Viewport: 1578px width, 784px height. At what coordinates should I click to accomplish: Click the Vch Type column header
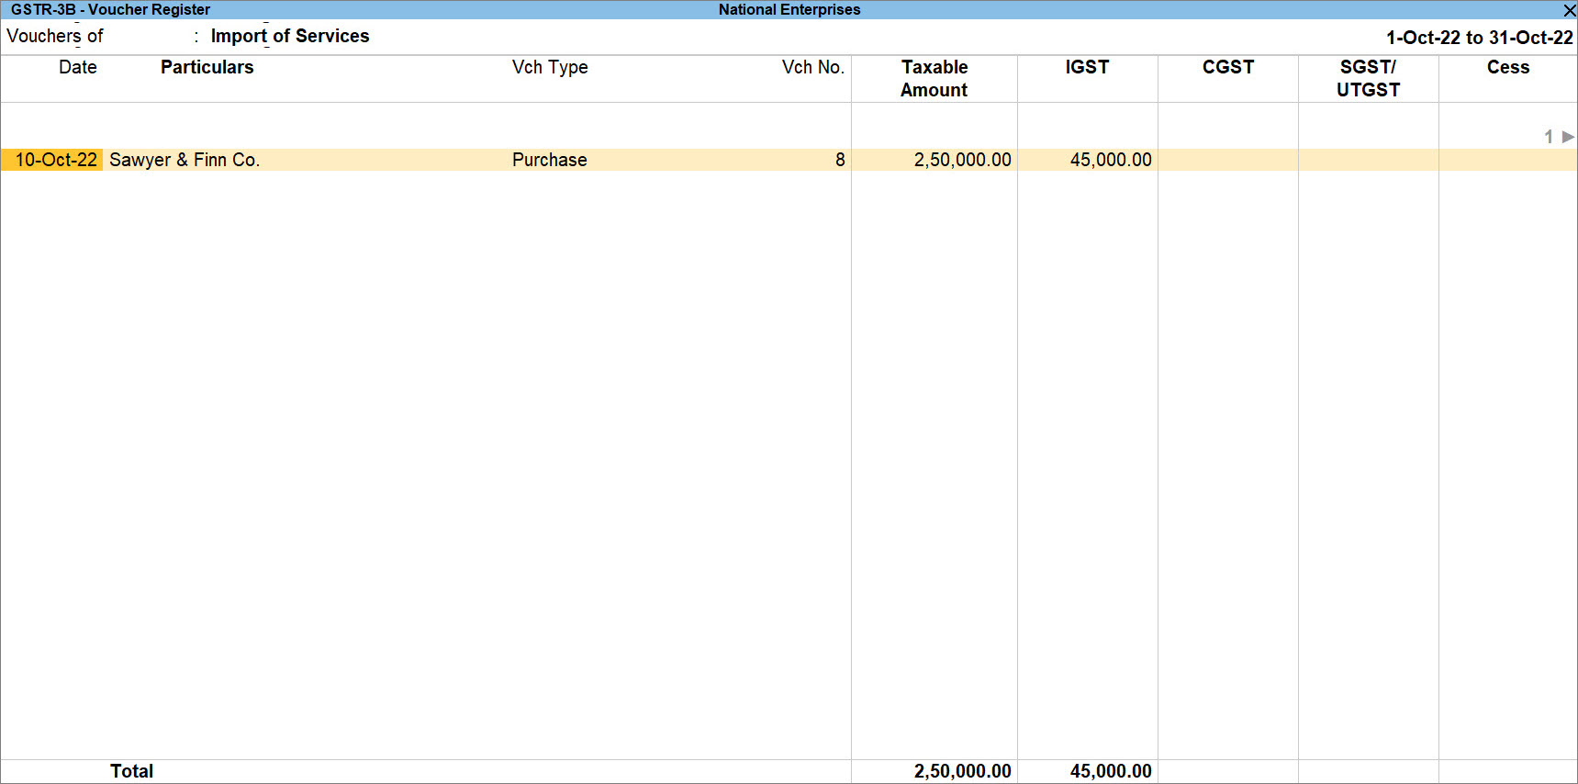pos(550,67)
